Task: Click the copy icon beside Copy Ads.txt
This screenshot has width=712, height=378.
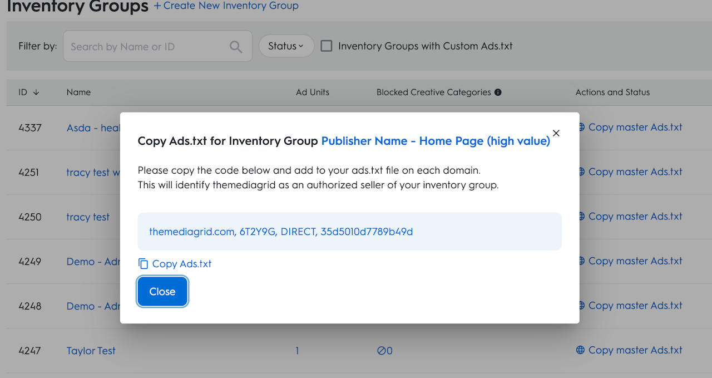Action: click(143, 264)
